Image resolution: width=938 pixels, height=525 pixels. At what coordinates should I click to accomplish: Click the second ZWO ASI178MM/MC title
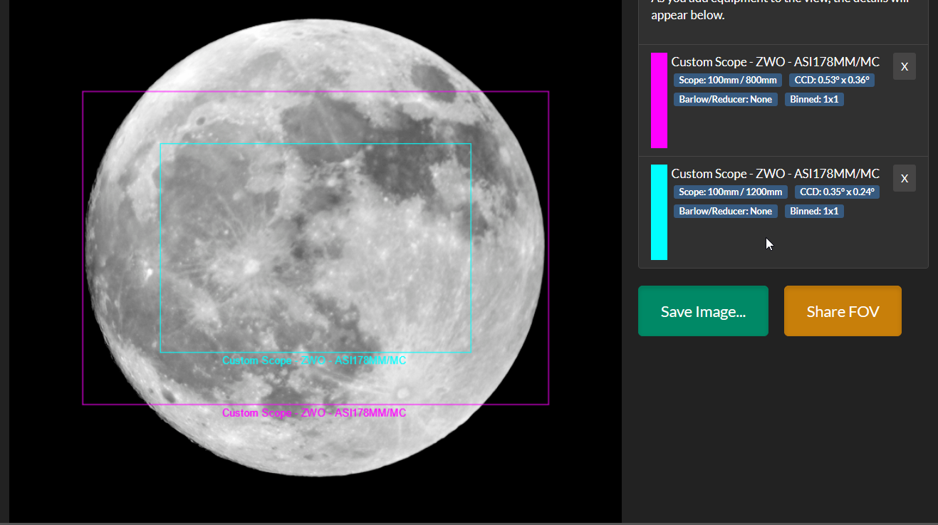pos(774,173)
